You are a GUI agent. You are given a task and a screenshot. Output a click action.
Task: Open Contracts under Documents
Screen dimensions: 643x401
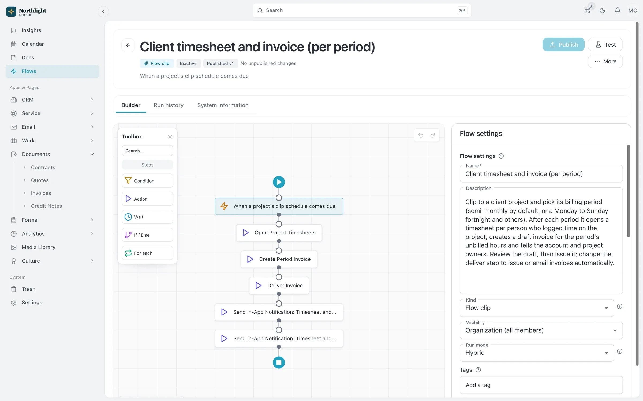tap(43, 167)
